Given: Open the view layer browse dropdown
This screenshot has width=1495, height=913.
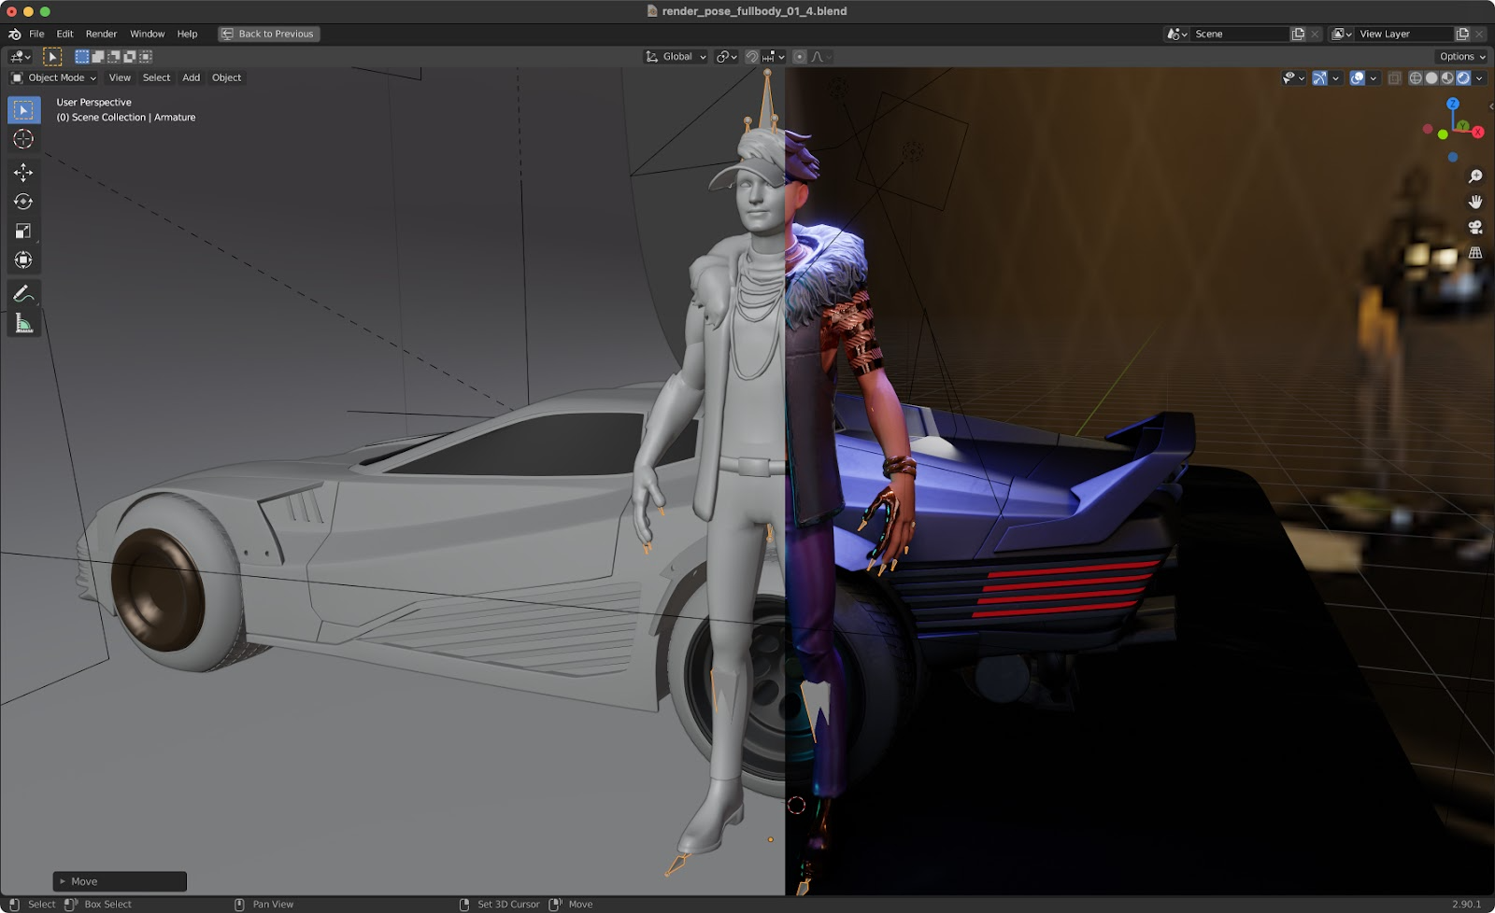Looking at the screenshot, I should pyautogui.click(x=1342, y=34).
